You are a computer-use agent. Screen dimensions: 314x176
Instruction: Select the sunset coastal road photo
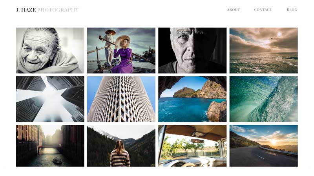[x=263, y=146]
